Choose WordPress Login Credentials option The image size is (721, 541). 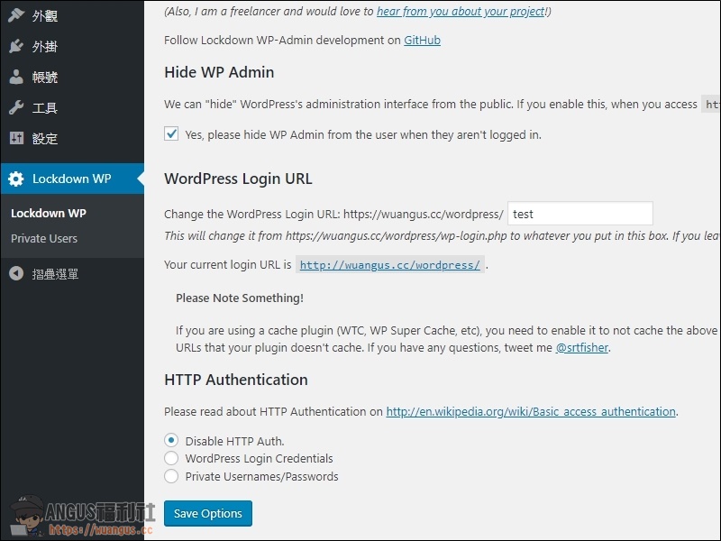(171, 458)
